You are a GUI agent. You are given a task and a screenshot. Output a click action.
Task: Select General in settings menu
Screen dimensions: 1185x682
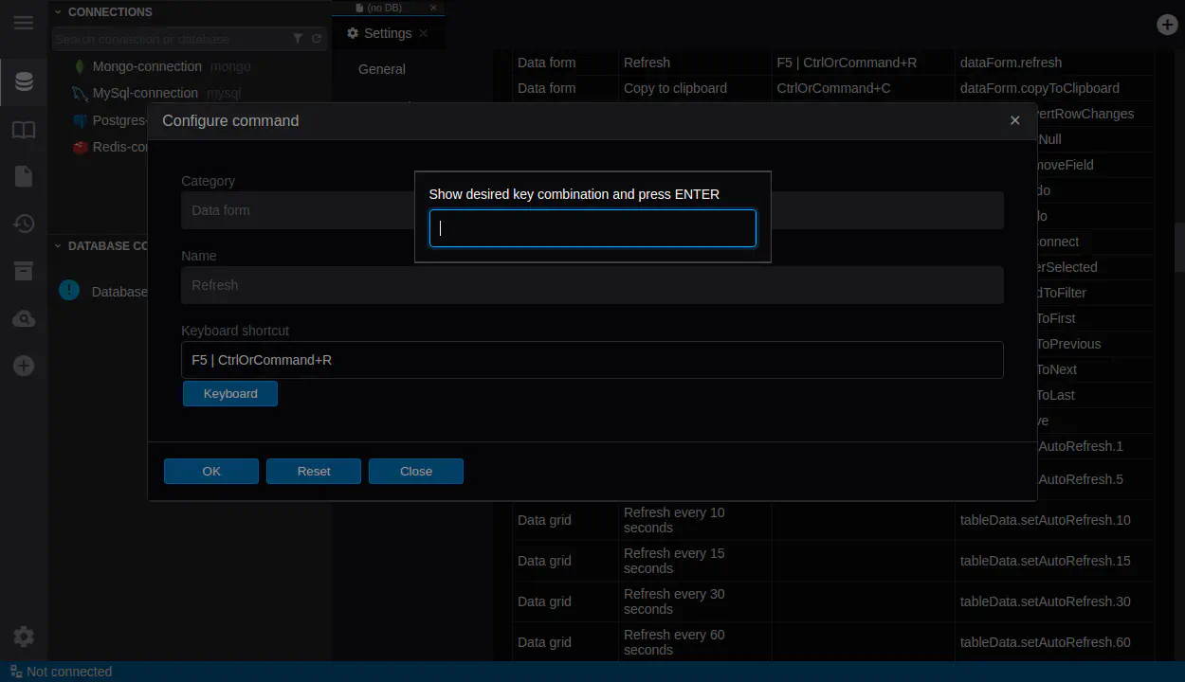[x=382, y=69]
